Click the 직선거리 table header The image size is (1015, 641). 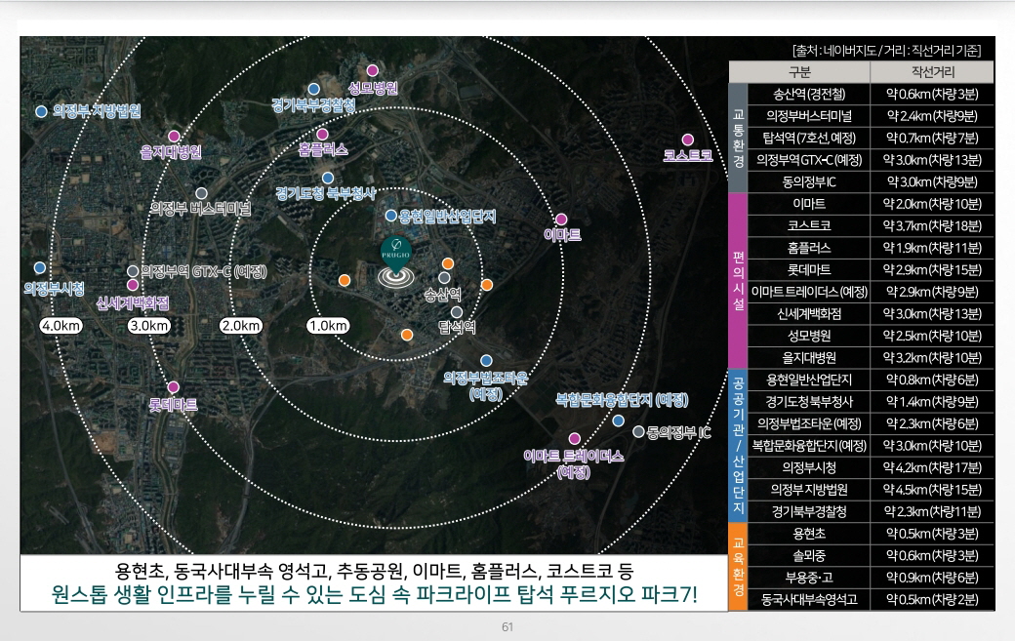click(x=932, y=72)
